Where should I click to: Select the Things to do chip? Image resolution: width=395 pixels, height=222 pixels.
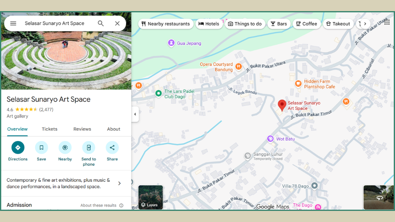click(245, 24)
